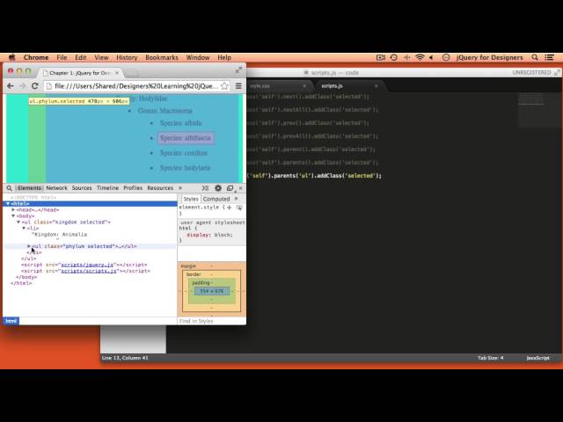
Task: Click page icon in the address bar
Action: coord(49,86)
